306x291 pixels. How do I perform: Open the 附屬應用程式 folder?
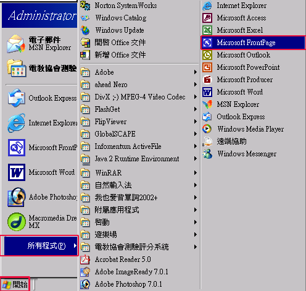(x=139, y=210)
